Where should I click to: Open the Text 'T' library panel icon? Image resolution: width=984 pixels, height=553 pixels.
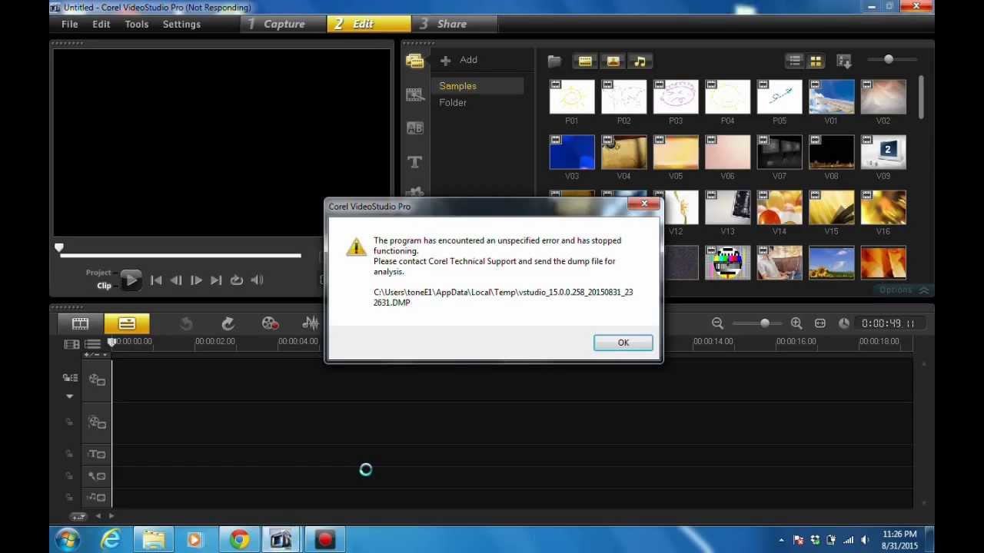click(x=415, y=162)
